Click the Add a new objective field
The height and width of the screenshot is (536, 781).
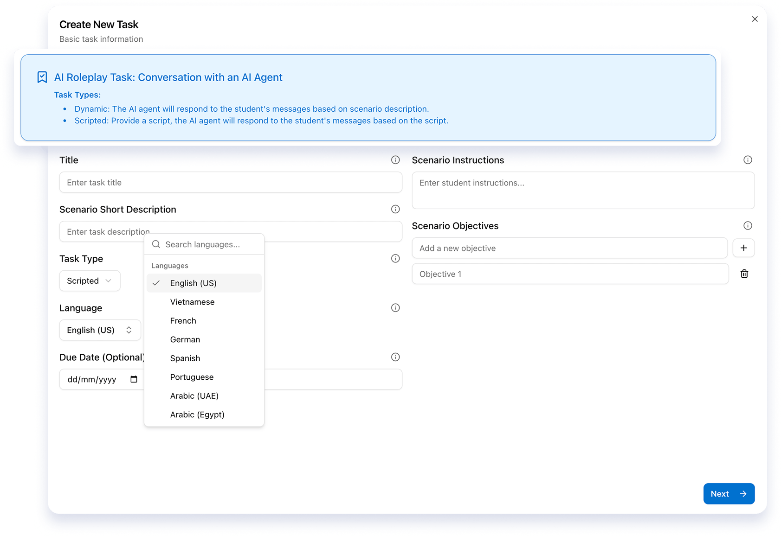[570, 248]
